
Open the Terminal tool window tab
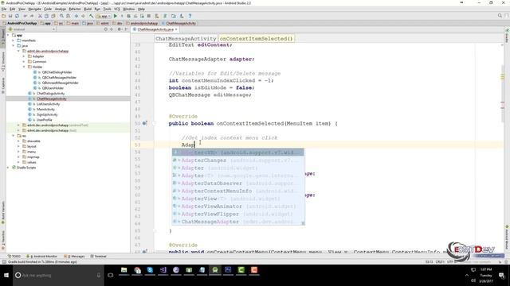pyautogui.click(x=98, y=256)
